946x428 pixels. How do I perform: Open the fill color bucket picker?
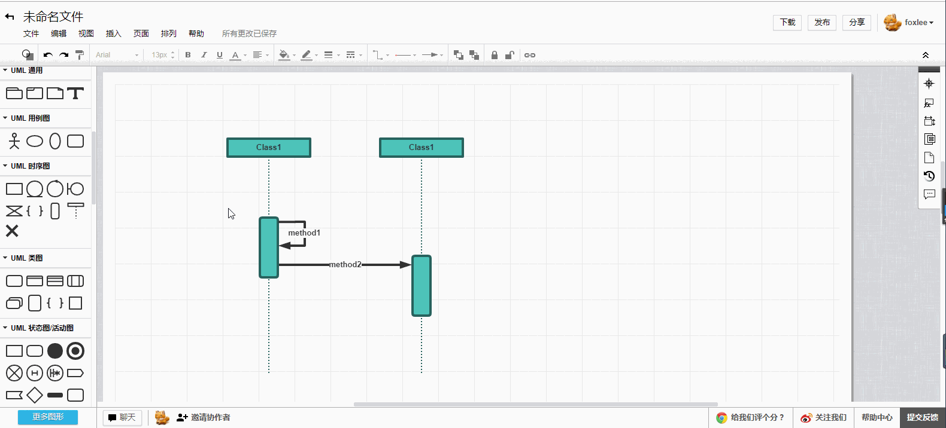[x=287, y=55]
